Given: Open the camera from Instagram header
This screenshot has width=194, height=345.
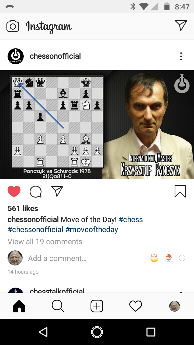Looking at the screenshot, I should point(13,26).
